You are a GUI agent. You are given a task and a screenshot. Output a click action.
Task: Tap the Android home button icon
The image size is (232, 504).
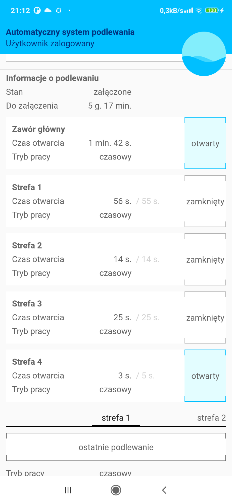116,490
